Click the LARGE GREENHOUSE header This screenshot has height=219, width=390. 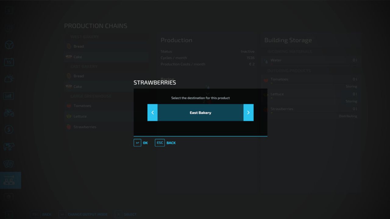pyautogui.click(x=91, y=96)
